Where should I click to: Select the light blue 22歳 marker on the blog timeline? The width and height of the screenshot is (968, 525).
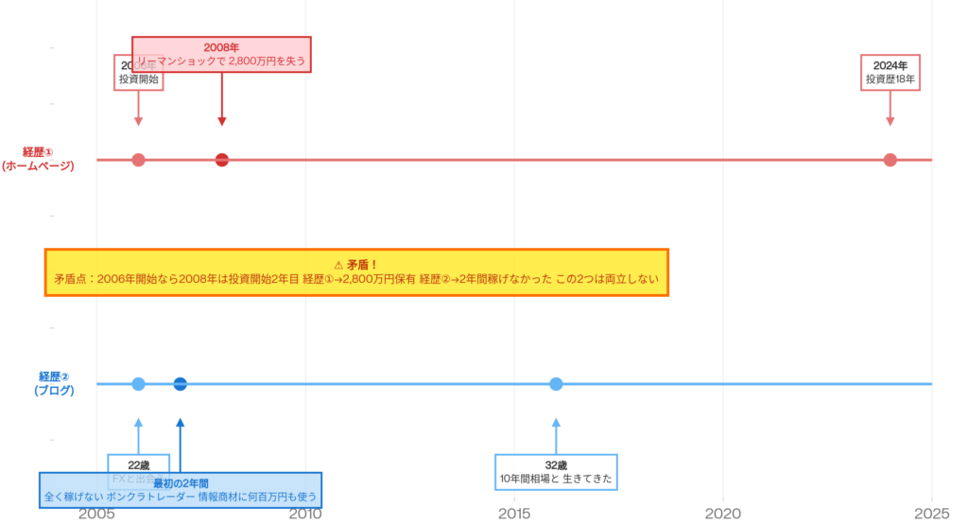138,384
